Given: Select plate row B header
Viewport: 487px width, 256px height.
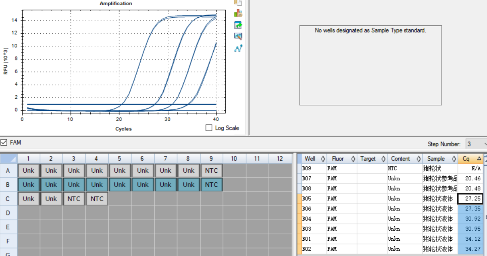Looking at the screenshot, I should [8, 185].
